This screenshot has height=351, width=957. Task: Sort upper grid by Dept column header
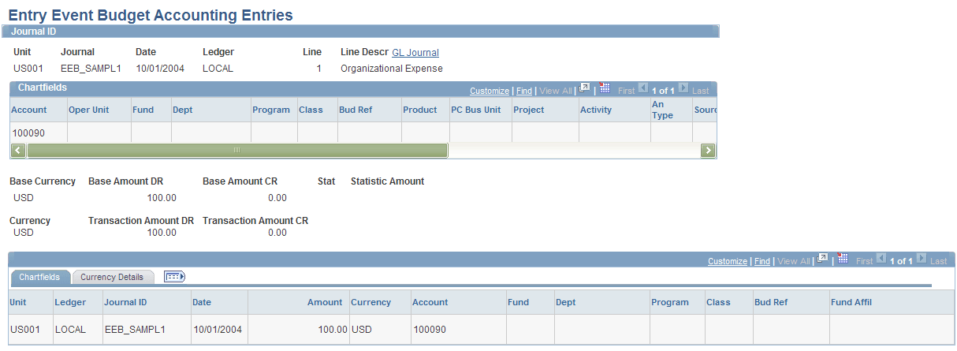[182, 110]
